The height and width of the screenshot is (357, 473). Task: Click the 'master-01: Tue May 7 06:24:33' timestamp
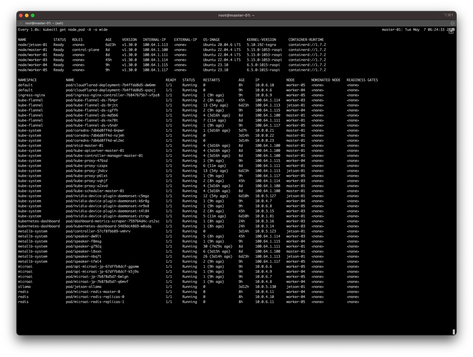pyautogui.click(x=413, y=30)
